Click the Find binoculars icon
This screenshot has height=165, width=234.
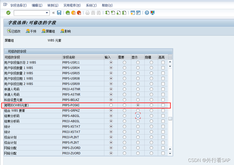coord(93,13)
